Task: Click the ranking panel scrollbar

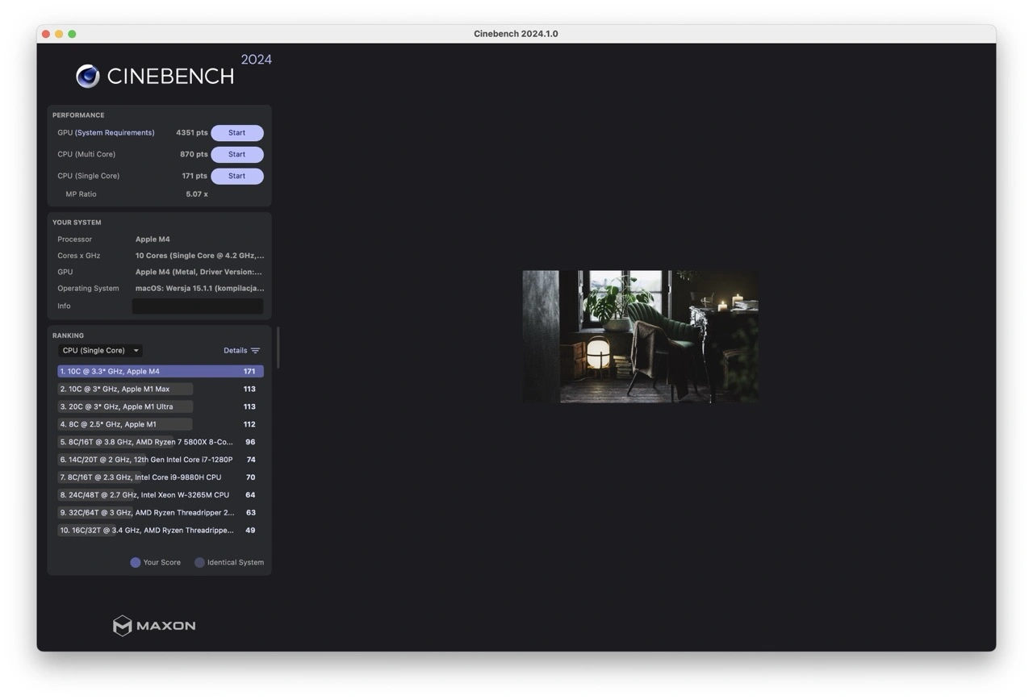Action: 278,348
